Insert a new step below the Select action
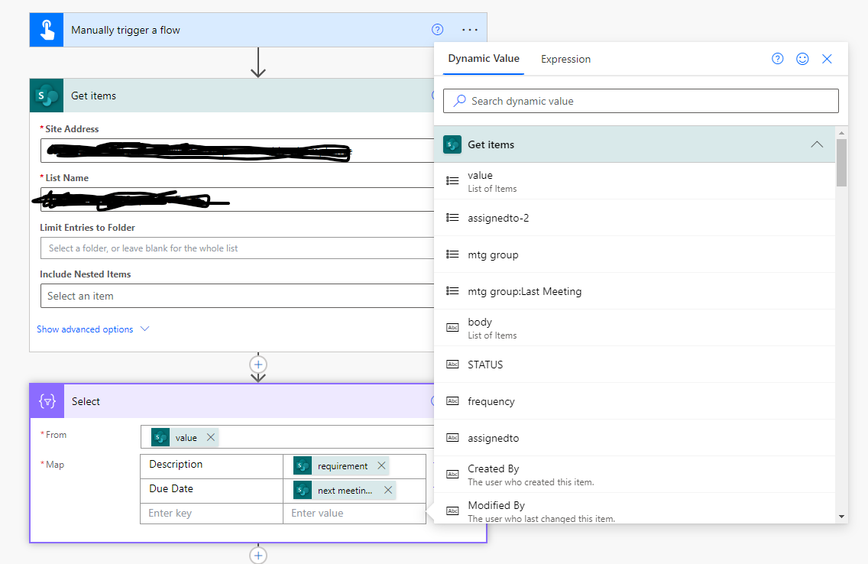This screenshot has height=564, width=868. pos(258,556)
